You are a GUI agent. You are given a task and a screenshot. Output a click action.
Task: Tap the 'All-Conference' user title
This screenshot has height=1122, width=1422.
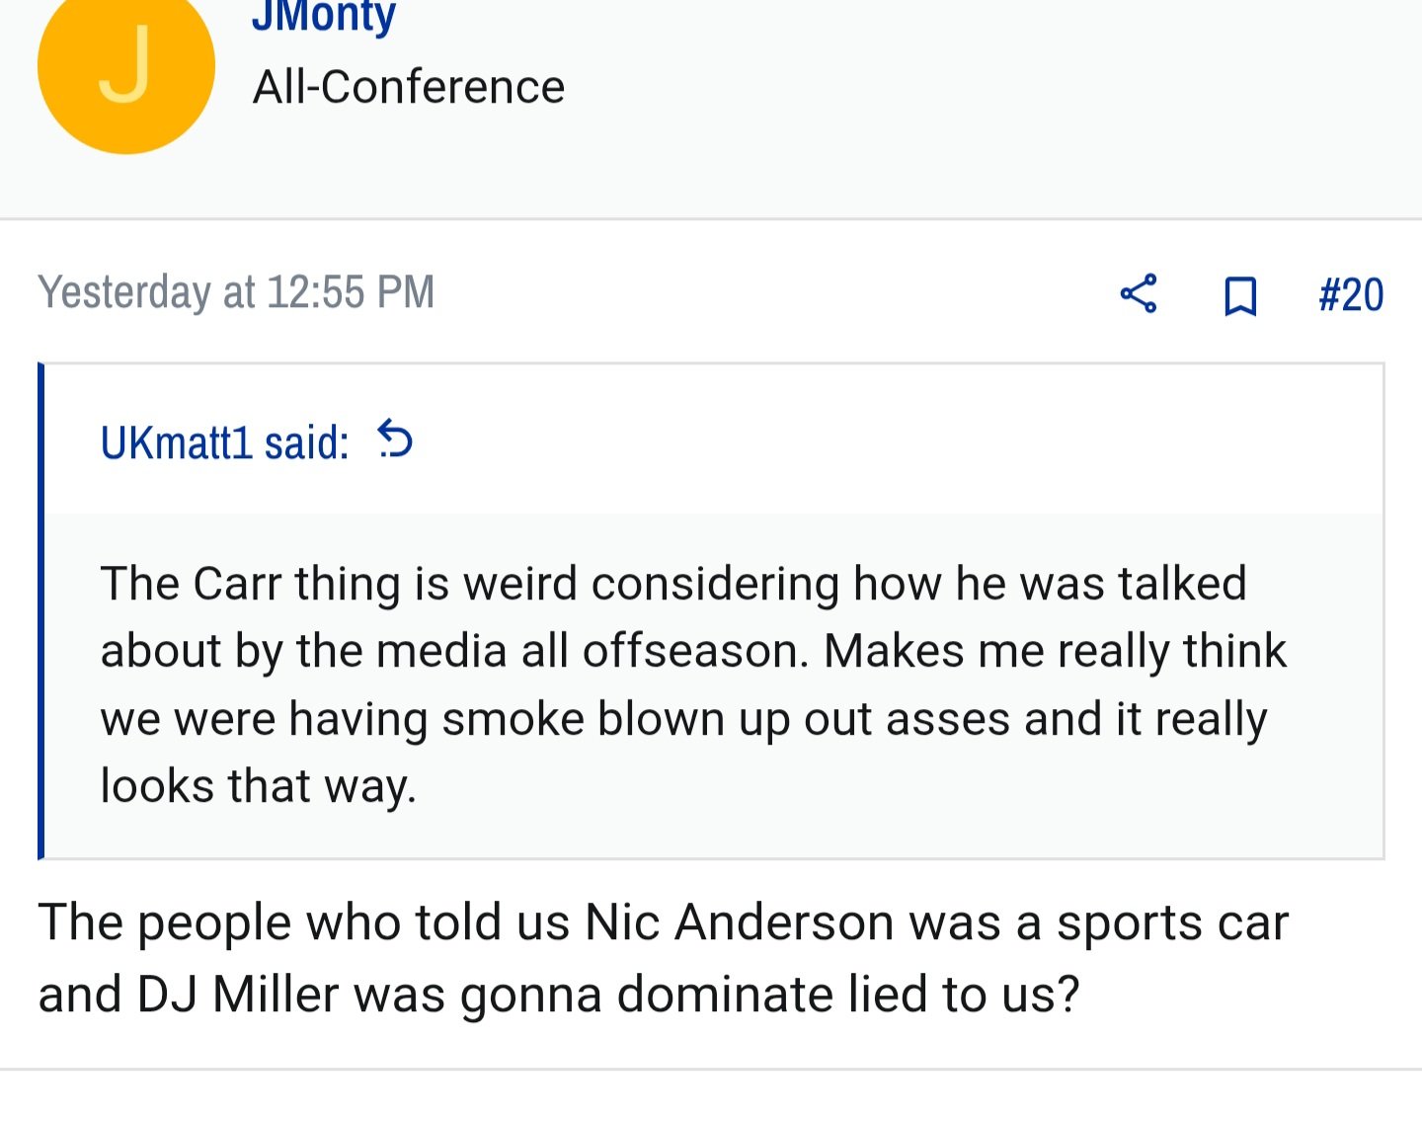(409, 87)
